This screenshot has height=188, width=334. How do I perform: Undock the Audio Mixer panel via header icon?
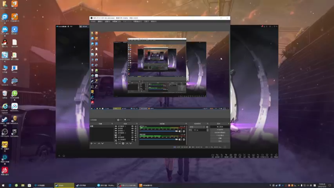click(x=186, y=124)
